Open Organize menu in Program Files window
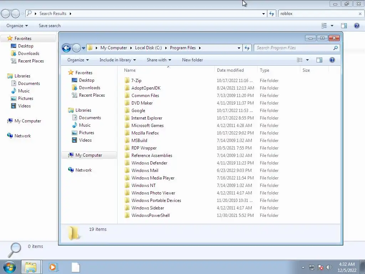Viewport: 365px width, 274px height. click(x=78, y=60)
